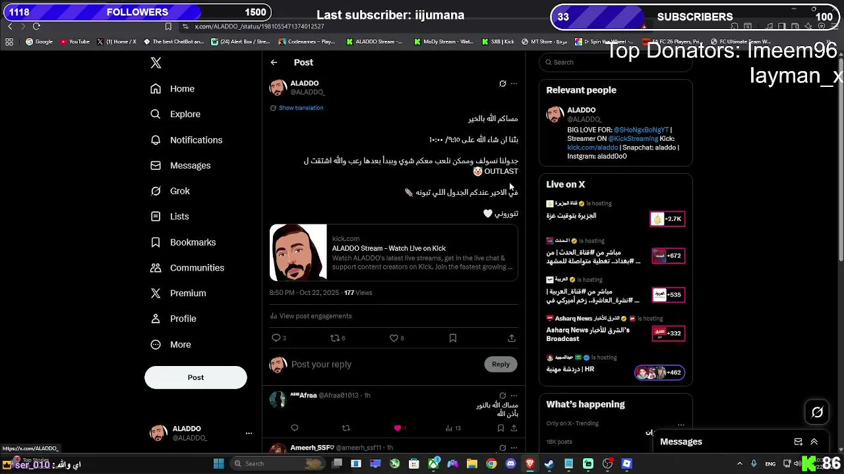The image size is (844, 474).
Task: Unlike Afraa's reply heart
Action: (398, 428)
